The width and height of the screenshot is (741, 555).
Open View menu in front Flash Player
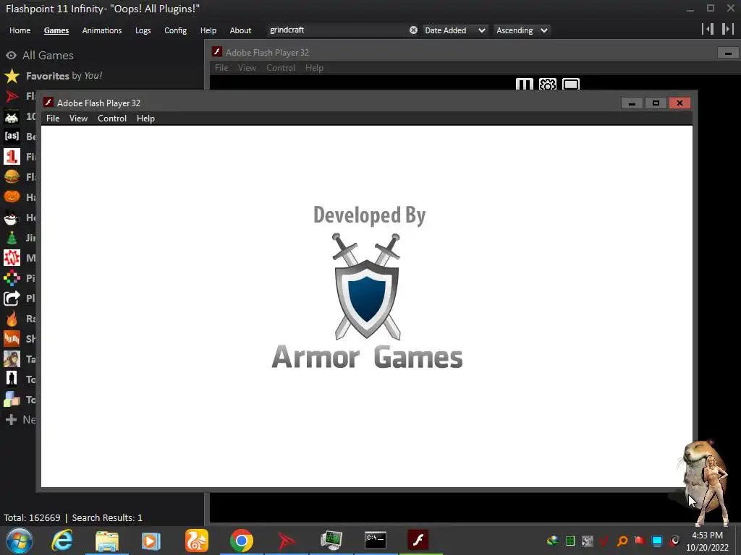(78, 119)
